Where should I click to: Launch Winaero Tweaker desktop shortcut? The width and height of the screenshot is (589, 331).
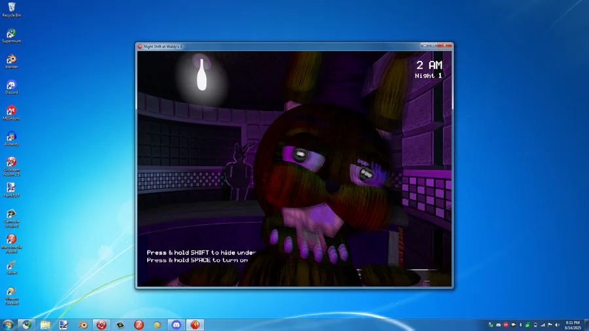pos(11,295)
